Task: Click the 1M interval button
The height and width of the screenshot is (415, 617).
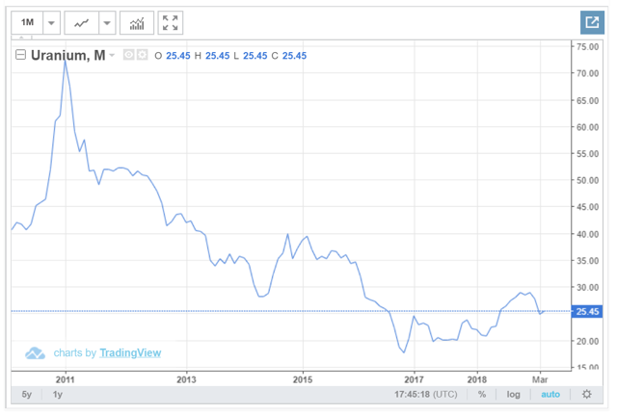Action: 27,22
